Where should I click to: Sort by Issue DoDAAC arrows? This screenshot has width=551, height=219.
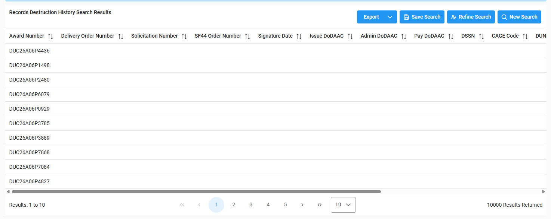(350, 36)
